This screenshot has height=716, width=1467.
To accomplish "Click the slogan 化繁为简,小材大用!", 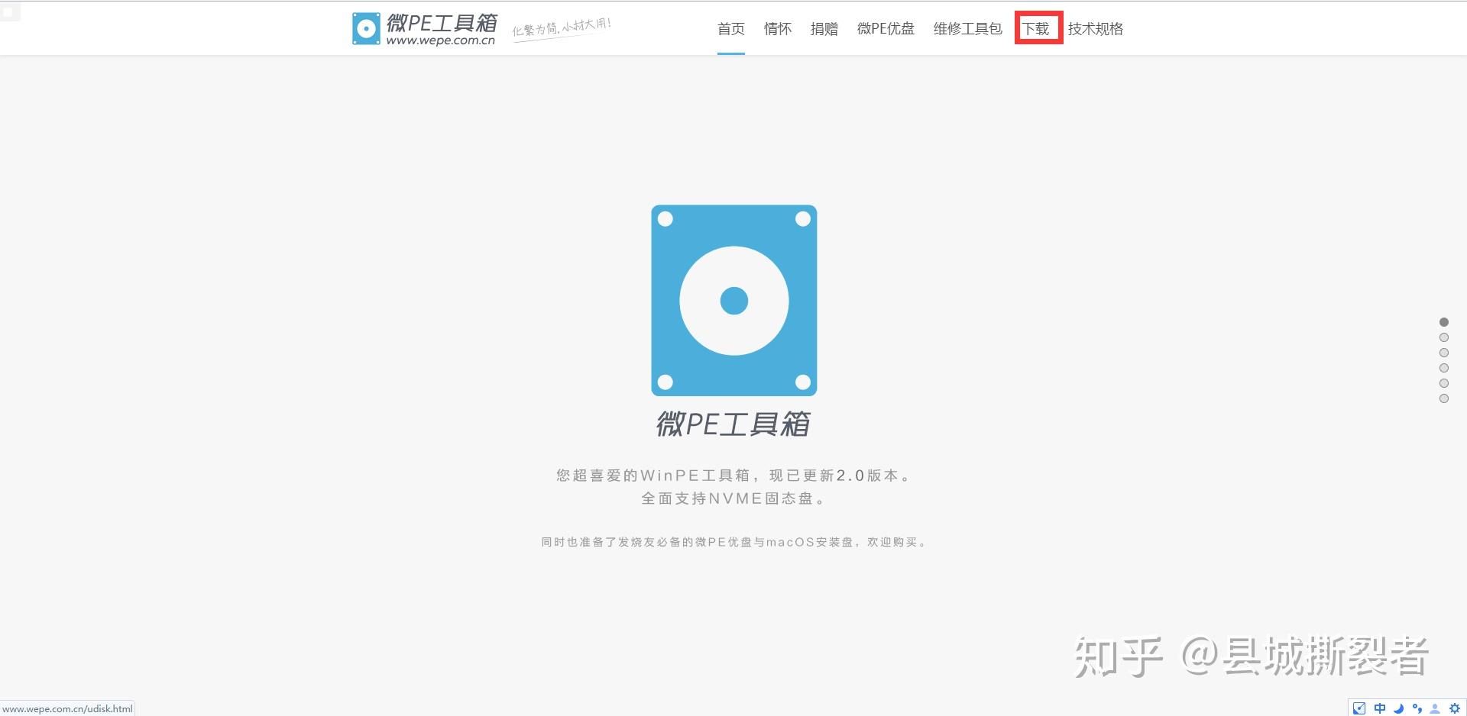I will click(x=562, y=27).
